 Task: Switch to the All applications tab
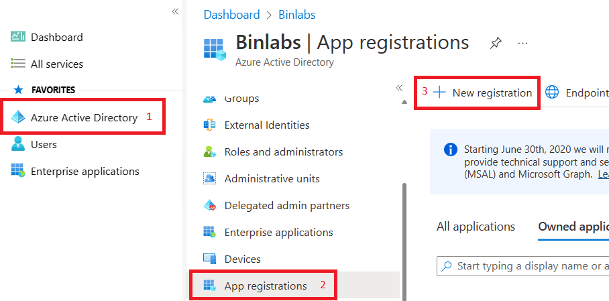click(x=476, y=227)
